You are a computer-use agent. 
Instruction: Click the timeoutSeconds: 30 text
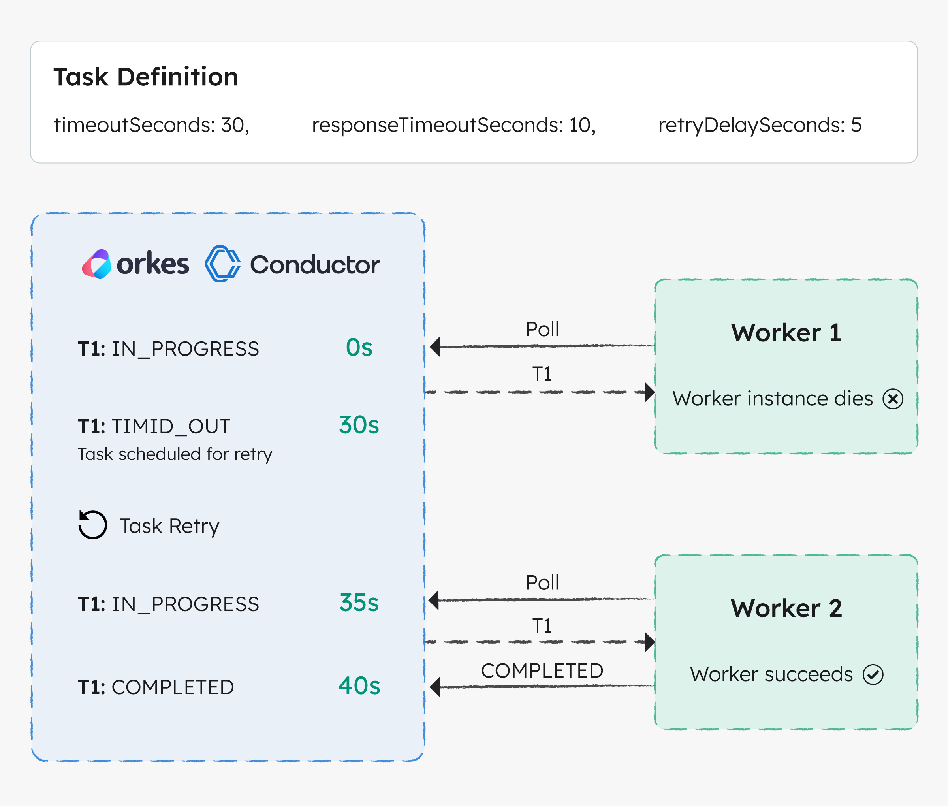pyautogui.click(x=151, y=125)
